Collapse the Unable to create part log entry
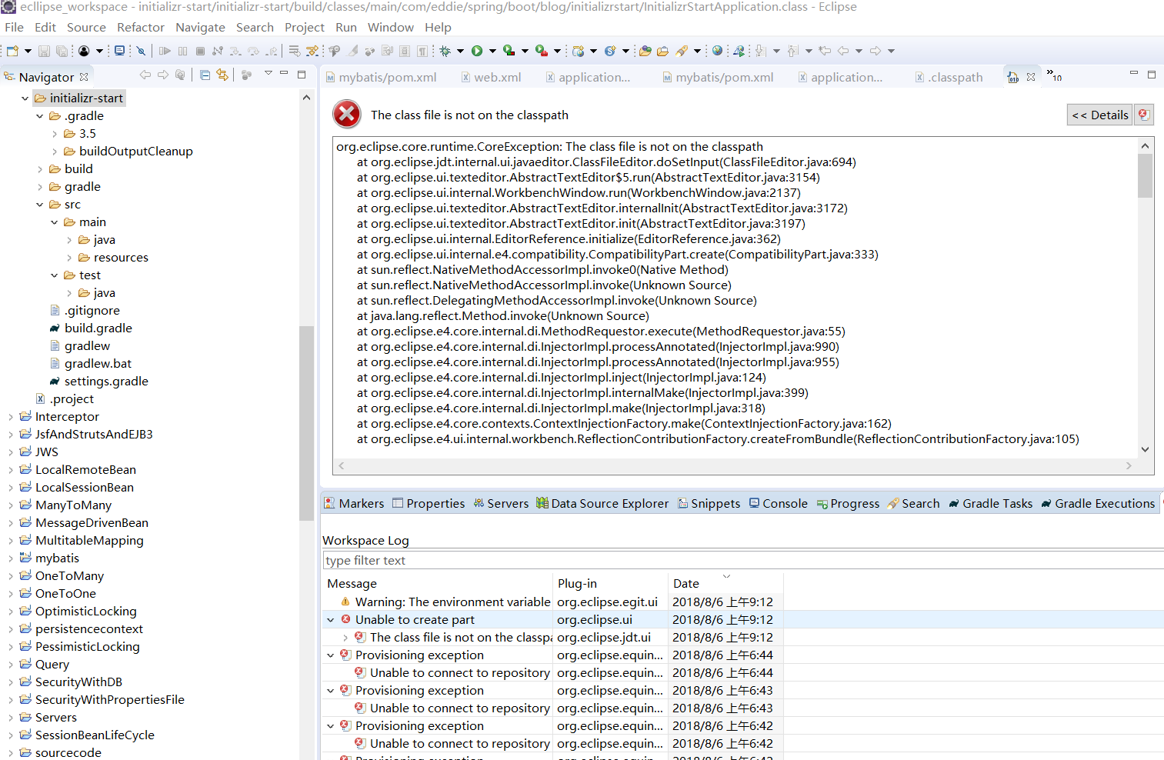Viewport: 1164px width, 760px height. click(x=331, y=620)
